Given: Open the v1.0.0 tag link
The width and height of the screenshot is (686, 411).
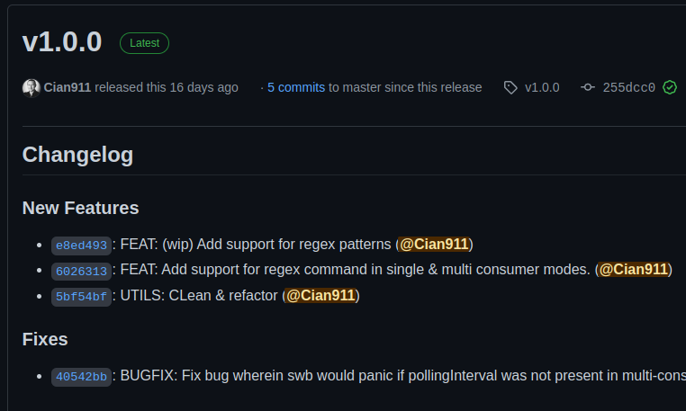Looking at the screenshot, I should tap(541, 87).
